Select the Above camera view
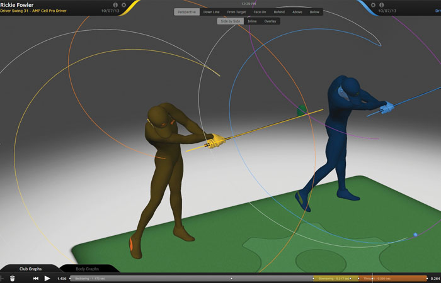441x283 pixels. [297, 12]
